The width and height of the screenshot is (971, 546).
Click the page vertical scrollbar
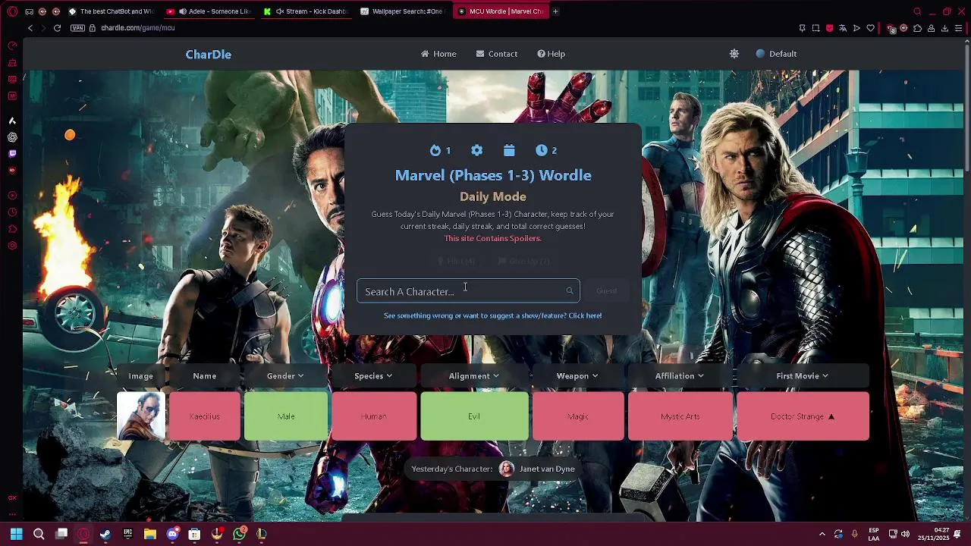point(967,106)
